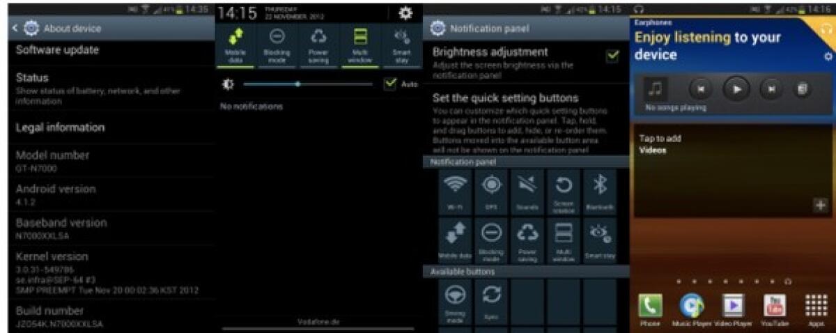Image resolution: width=836 pixels, height=333 pixels.
Task: Select Smart stay button in the settings grid
Action: 600,239
